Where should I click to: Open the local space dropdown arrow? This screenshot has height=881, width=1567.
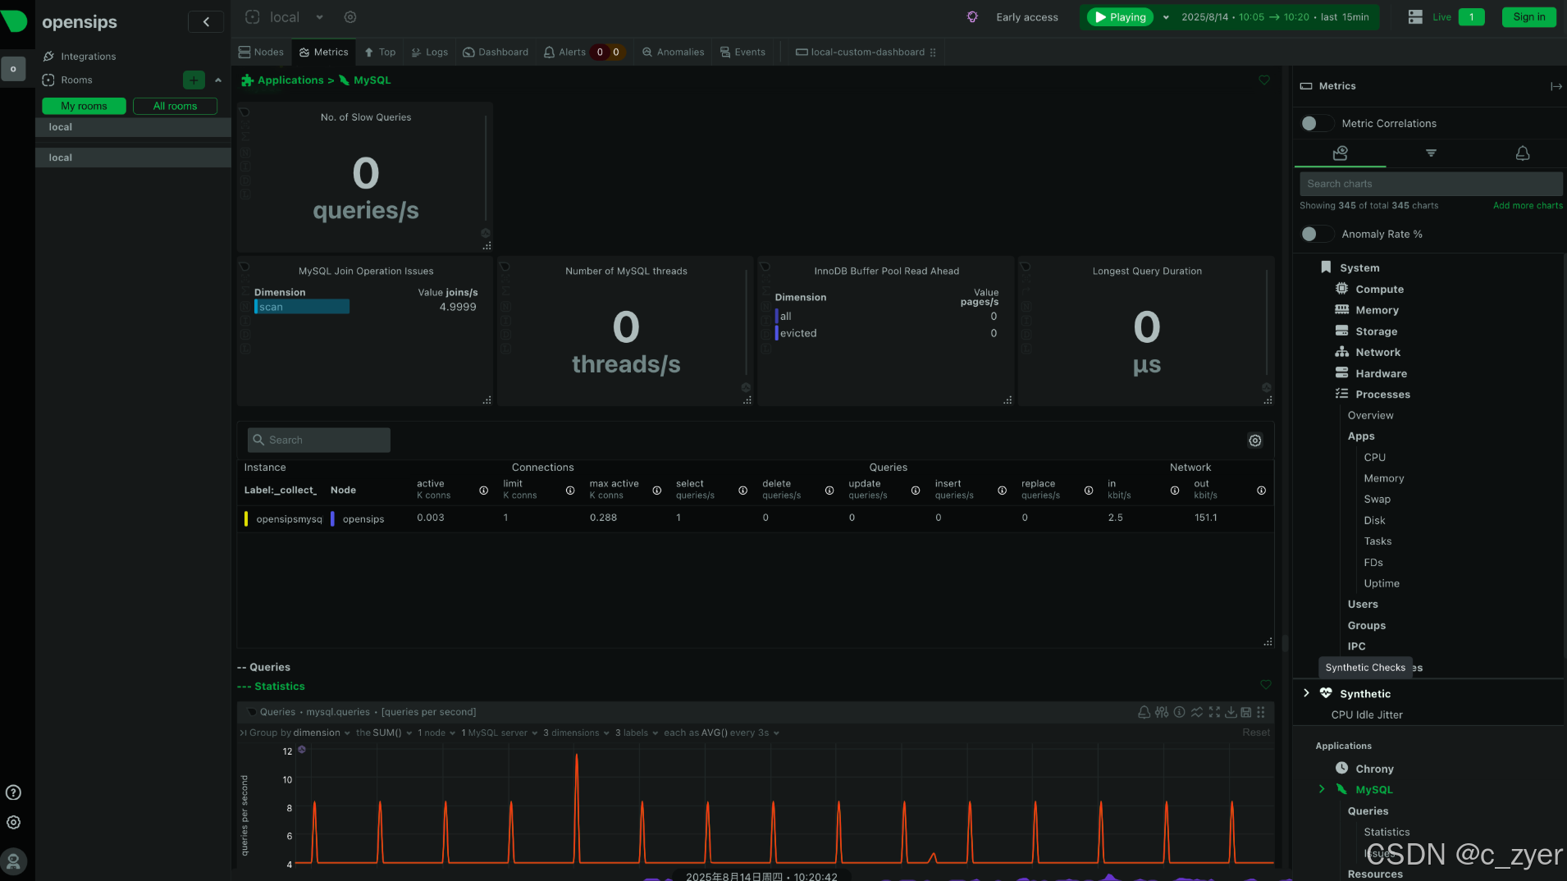pyautogui.click(x=319, y=17)
